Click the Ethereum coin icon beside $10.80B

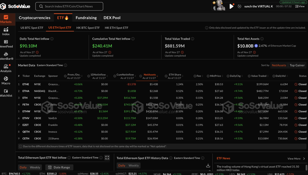click(256, 46)
